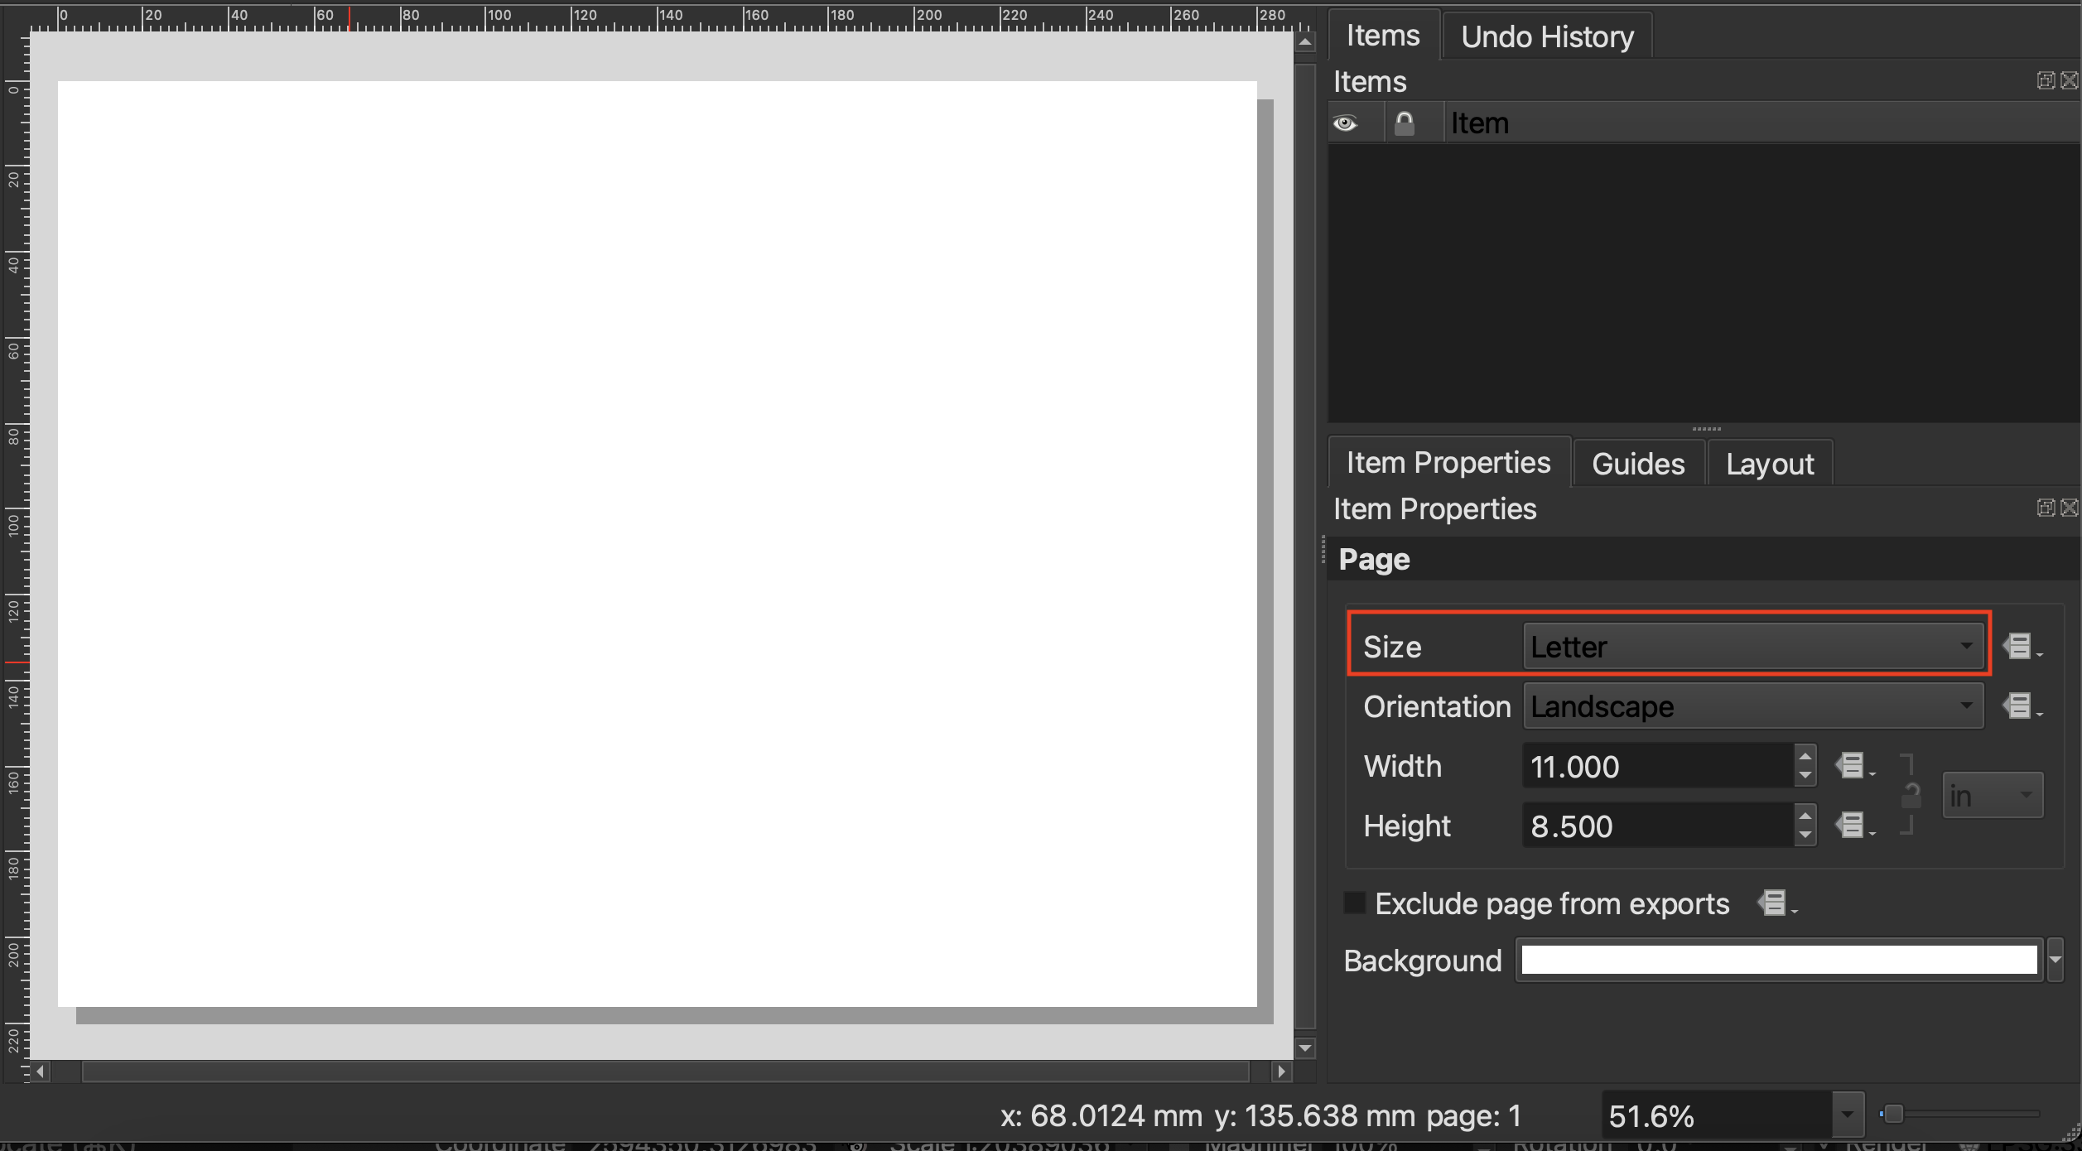Open the Layout tab
This screenshot has width=2082, height=1151.
click(1769, 464)
